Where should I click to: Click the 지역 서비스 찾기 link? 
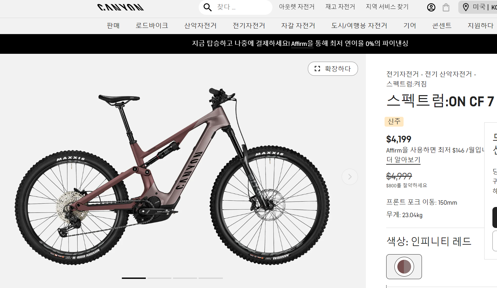(387, 7)
